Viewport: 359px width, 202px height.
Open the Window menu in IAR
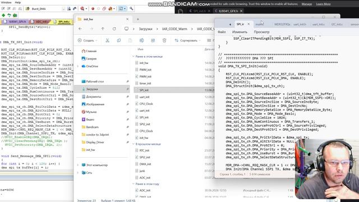[x=6, y=2]
